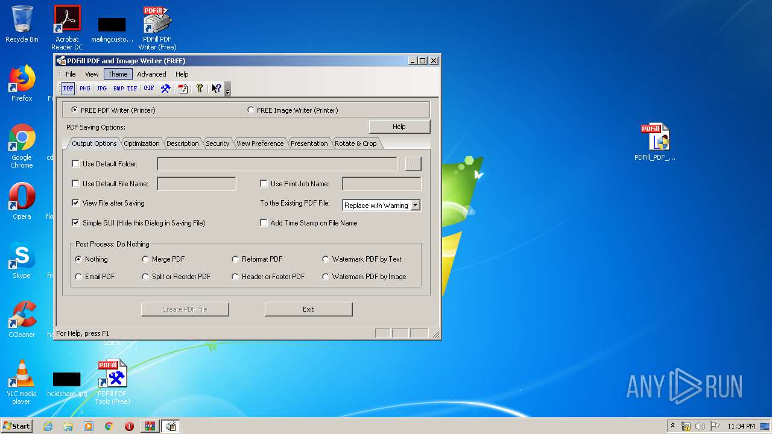The image size is (772, 434).
Task: Click the Exit button
Action: coord(308,309)
